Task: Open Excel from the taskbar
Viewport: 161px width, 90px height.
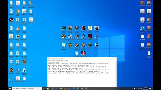Action: [x=78, y=88]
